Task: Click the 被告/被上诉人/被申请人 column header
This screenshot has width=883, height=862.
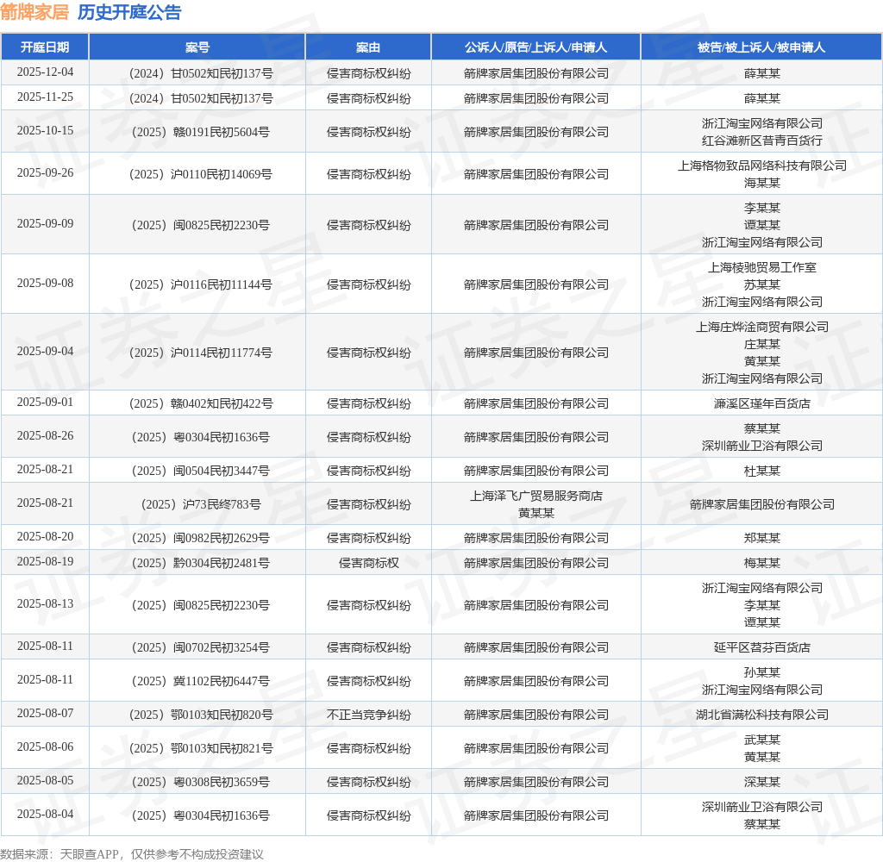Action: (x=761, y=47)
